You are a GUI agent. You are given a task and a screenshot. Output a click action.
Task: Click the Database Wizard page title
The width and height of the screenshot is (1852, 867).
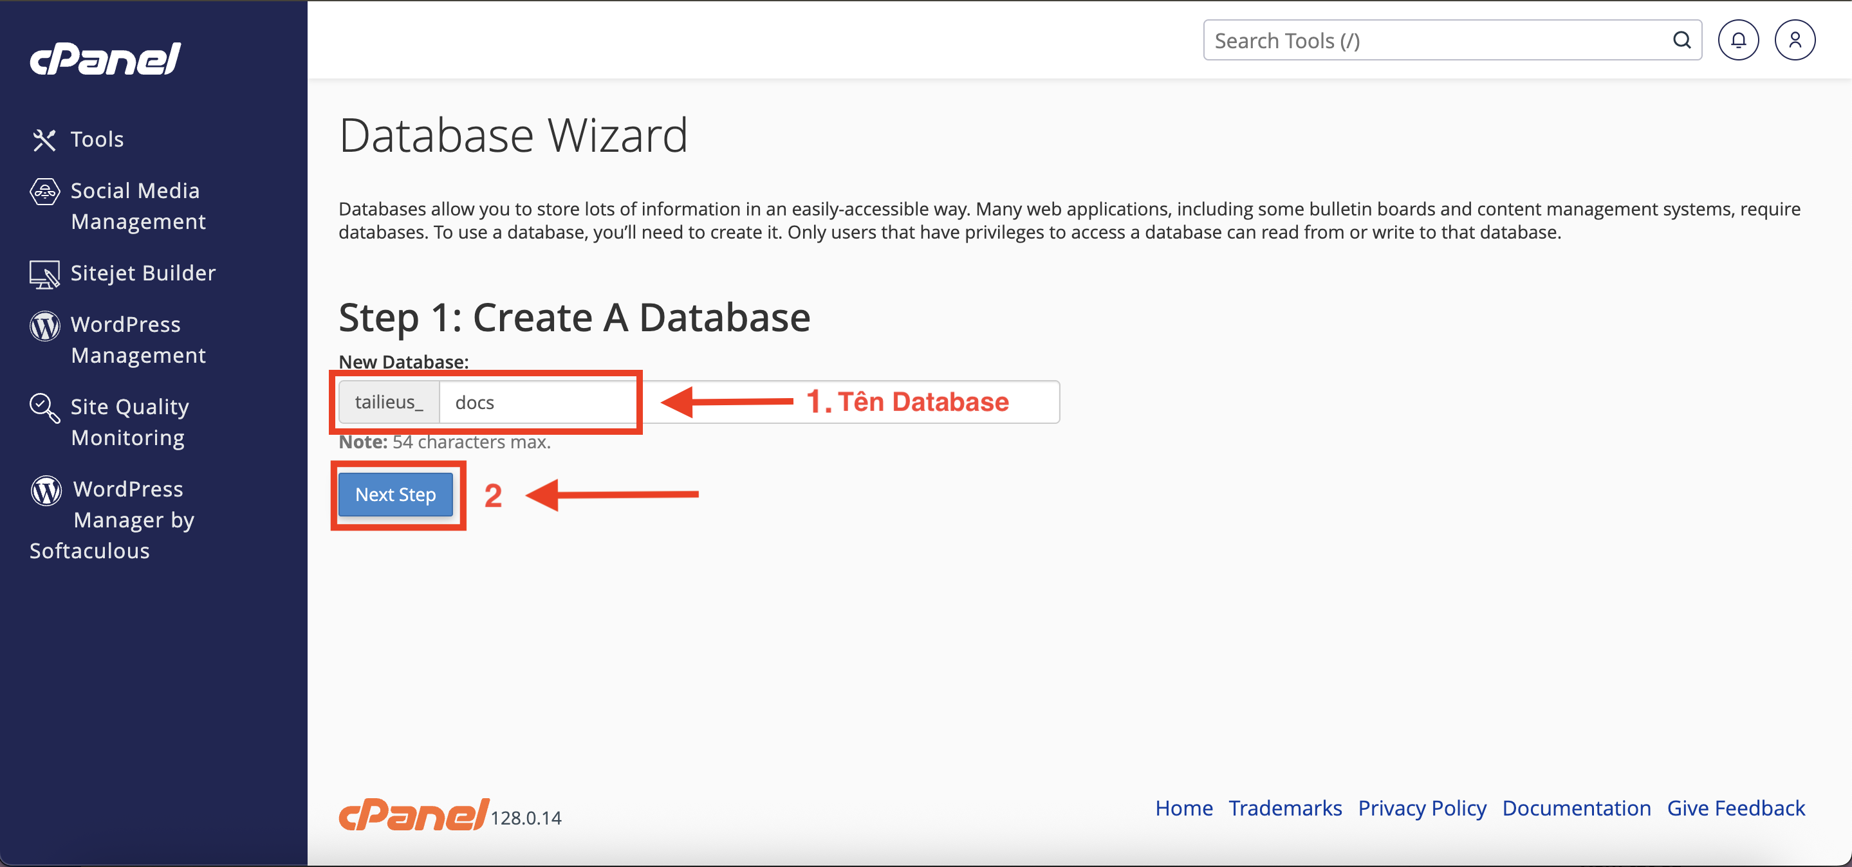[x=514, y=135]
